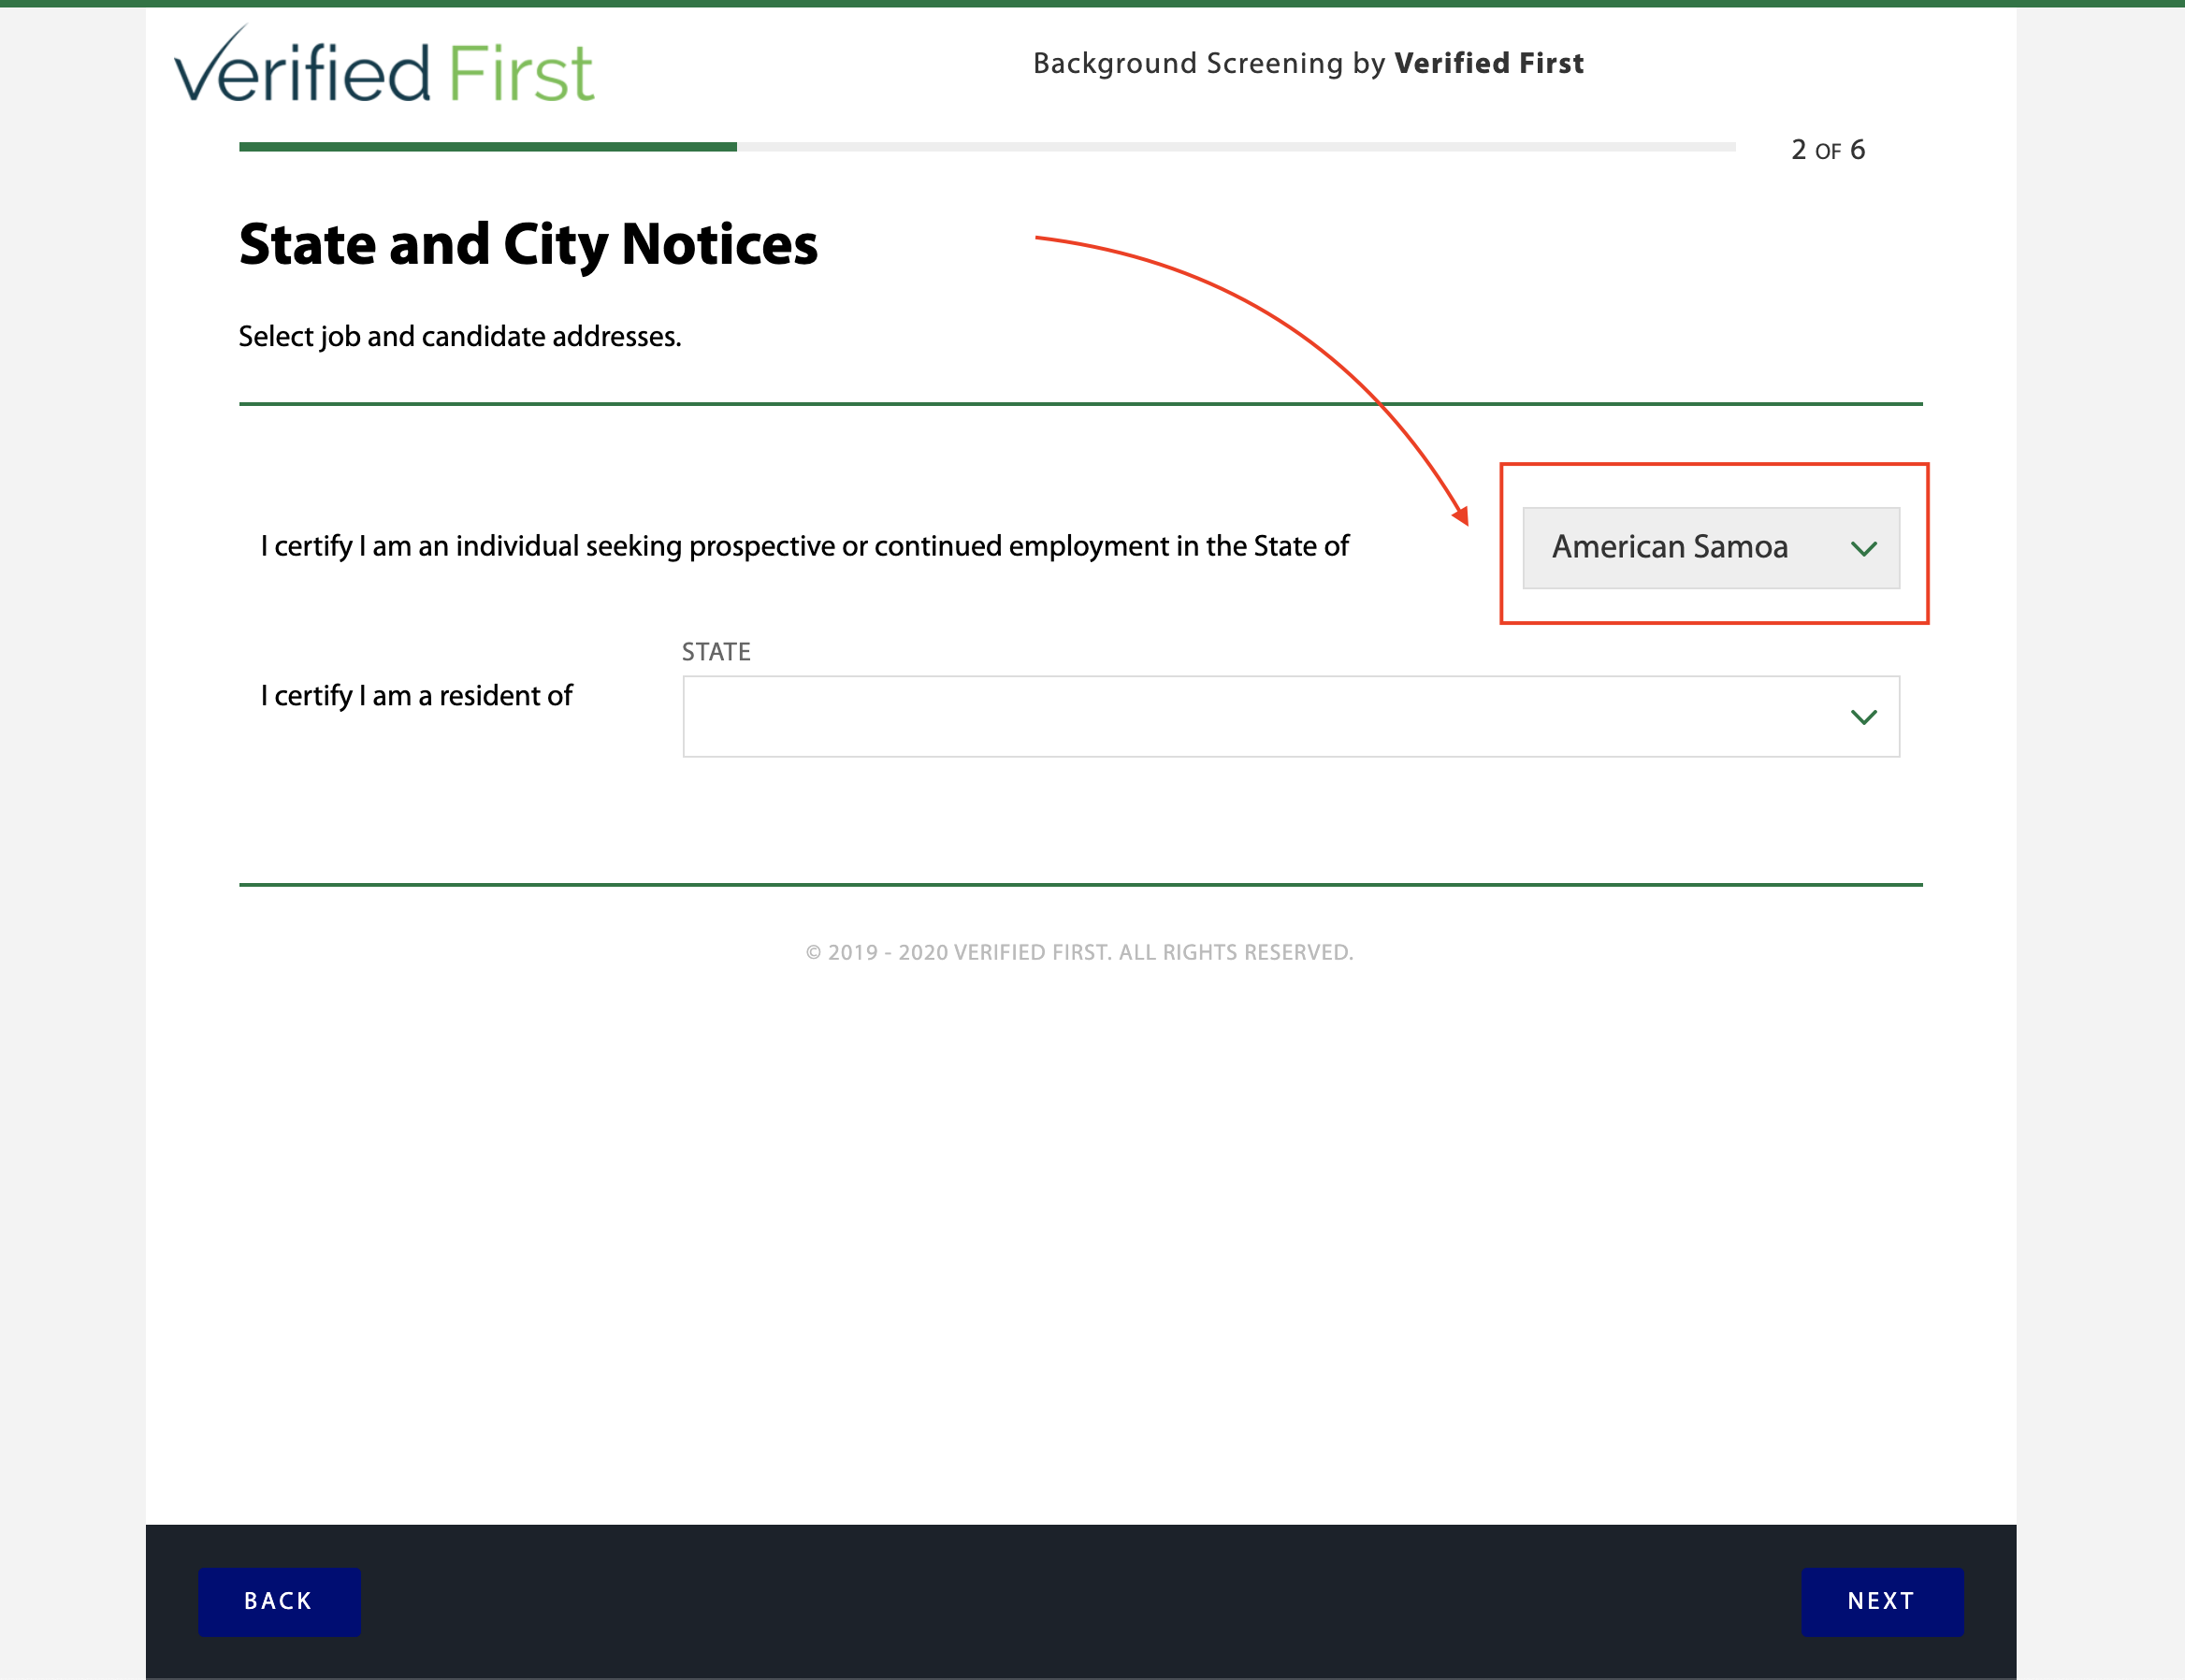Image resolution: width=2185 pixels, height=1680 pixels.
Task: Open the resident STATE dropdown field
Action: [1290, 716]
